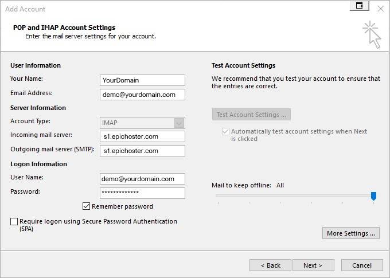Go Back to the previous page
Screen dimensions: 390x278
tap(270, 265)
